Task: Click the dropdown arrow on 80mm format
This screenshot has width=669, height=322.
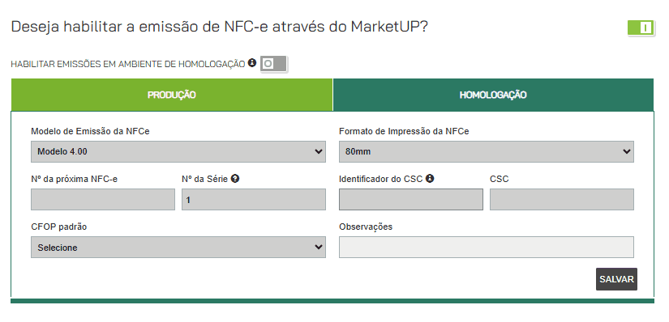Action: (626, 151)
